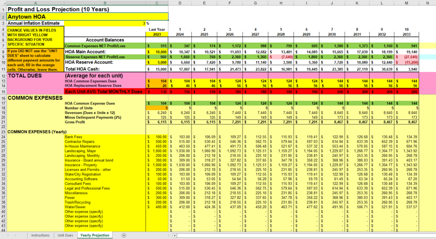Select Accounting Software 2023 amount 50.00
The height and width of the screenshot is (239, 436).
[157, 179]
